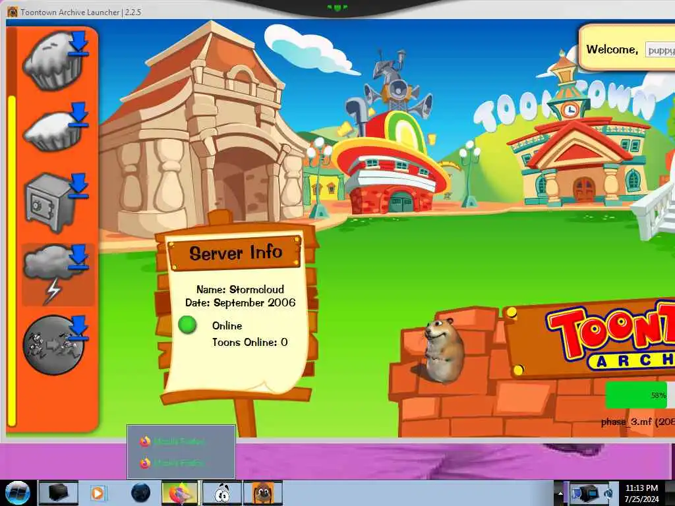The width and height of the screenshot is (675, 506).
Task: Click the green 58% download progress bar
Action: [x=637, y=395]
